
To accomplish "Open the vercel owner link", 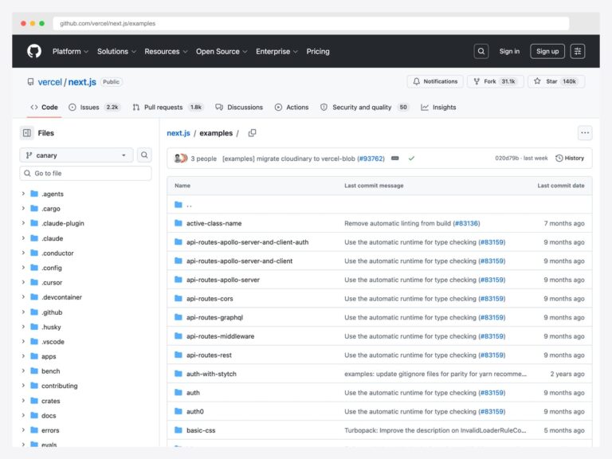I will [50, 82].
